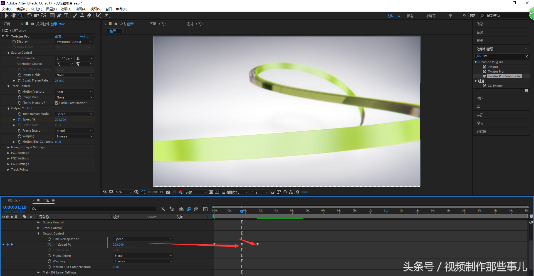Open the show channel RGB icon

tap(181, 192)
